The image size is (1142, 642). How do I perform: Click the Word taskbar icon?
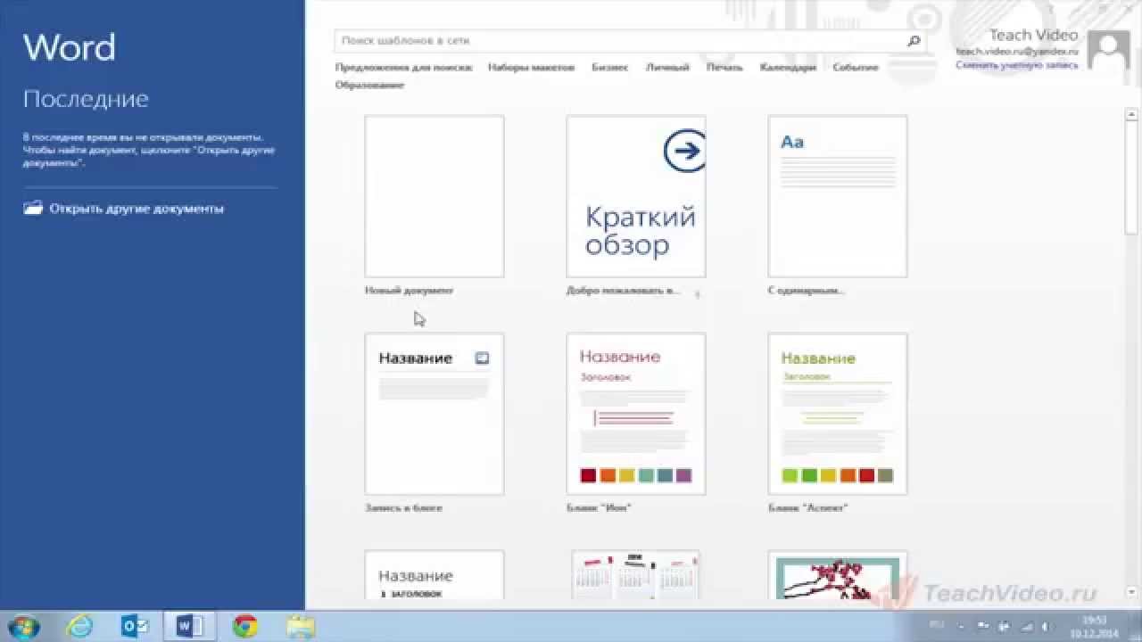pyautogui.click(x=189, y=627)
